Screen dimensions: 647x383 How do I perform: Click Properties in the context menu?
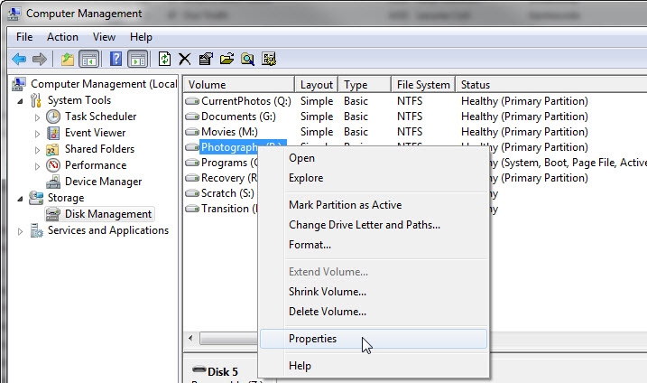374,339
